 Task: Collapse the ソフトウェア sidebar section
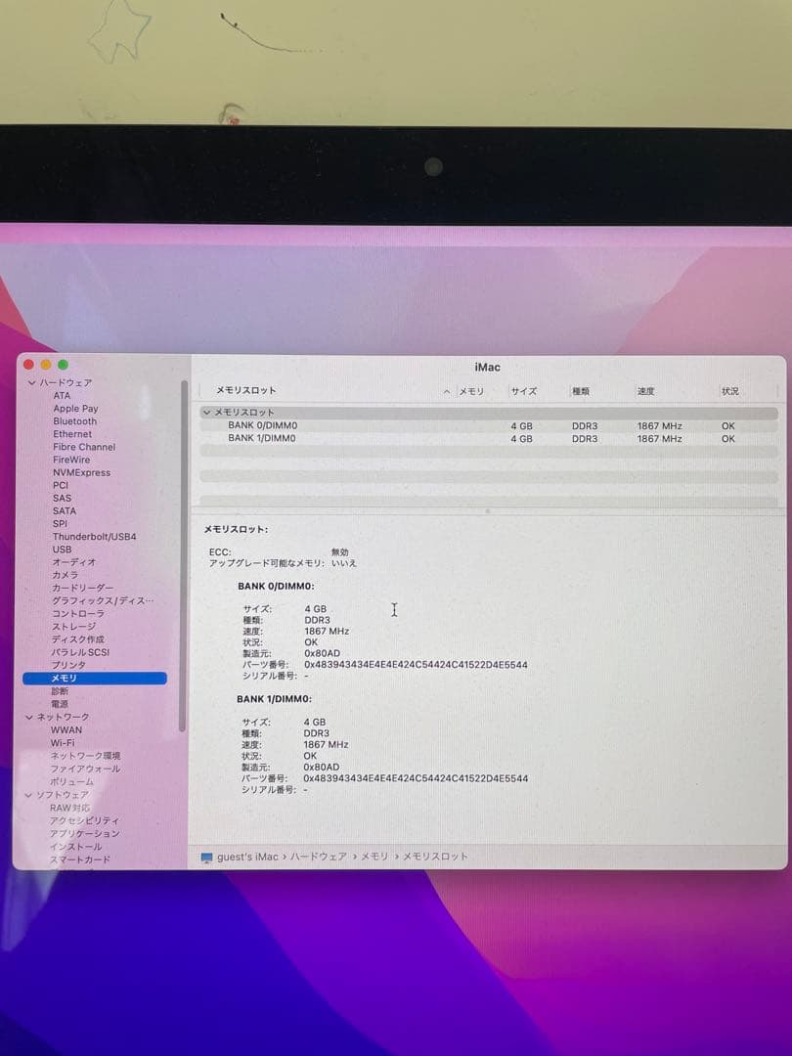27,794
